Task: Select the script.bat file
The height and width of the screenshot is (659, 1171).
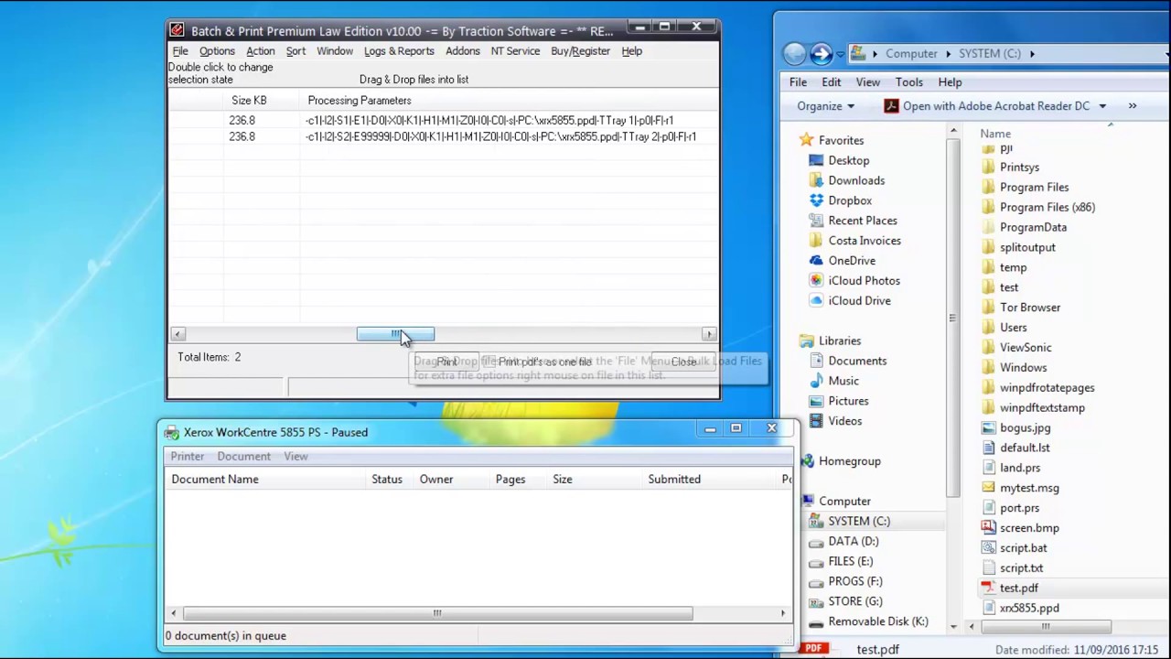Action: pyautogui.click(x=1023, y=548)
